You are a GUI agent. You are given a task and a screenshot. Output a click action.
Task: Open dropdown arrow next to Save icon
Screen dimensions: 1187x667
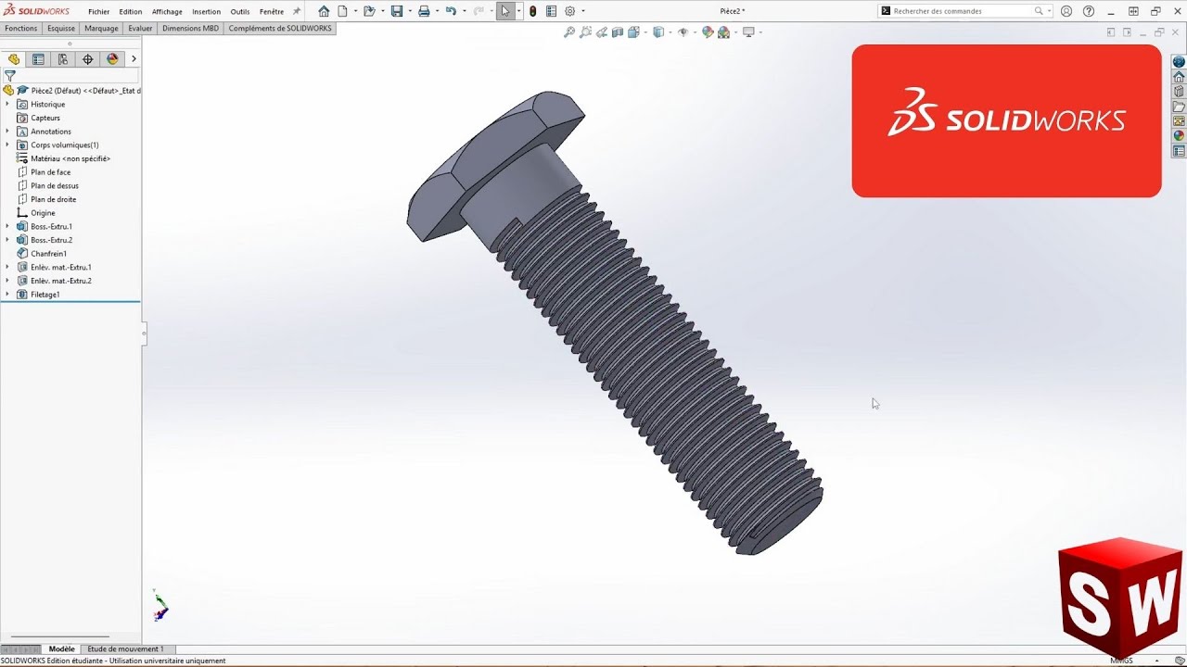tap(409, 11)
